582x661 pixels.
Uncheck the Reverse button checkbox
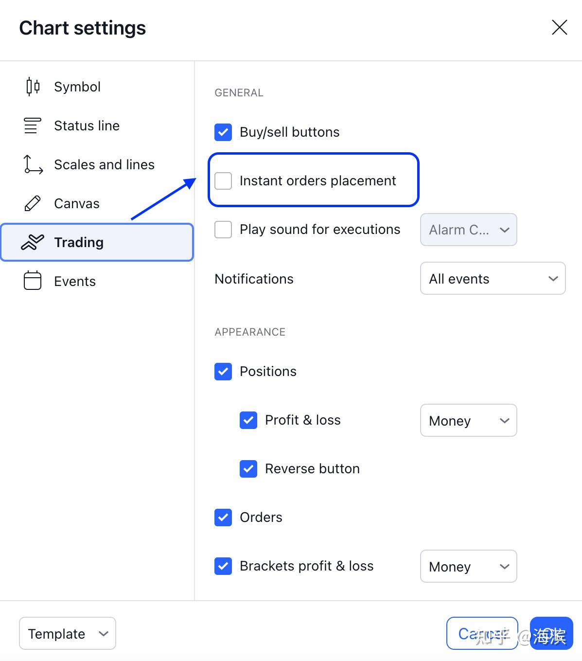248,469
